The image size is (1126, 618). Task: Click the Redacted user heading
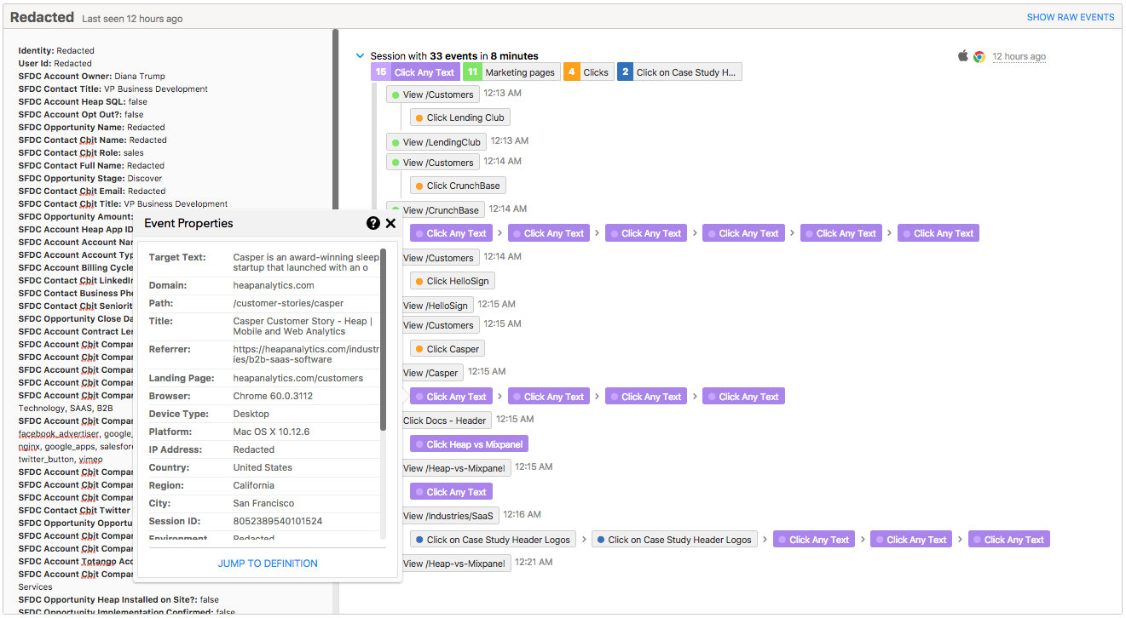click(42, 17)
